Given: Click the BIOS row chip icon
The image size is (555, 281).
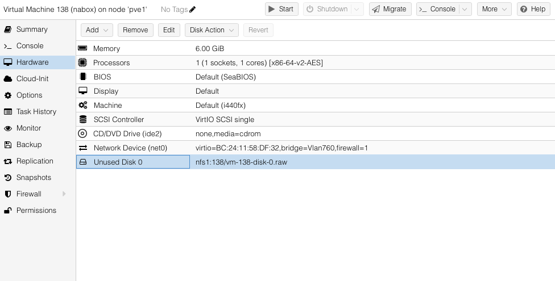Looking at the screenshot, I should (x=83, y=77).
